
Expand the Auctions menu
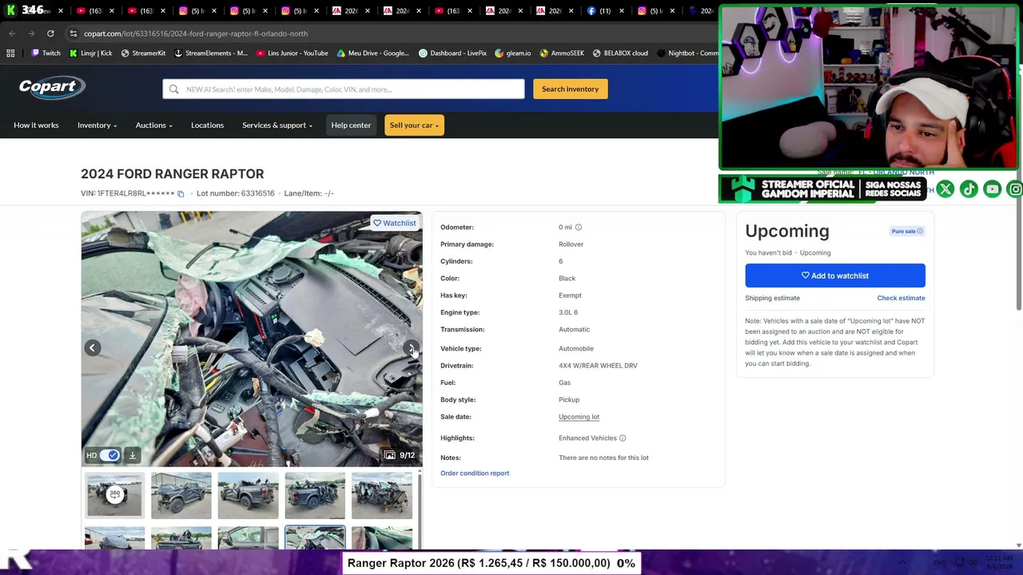(153, 125)
